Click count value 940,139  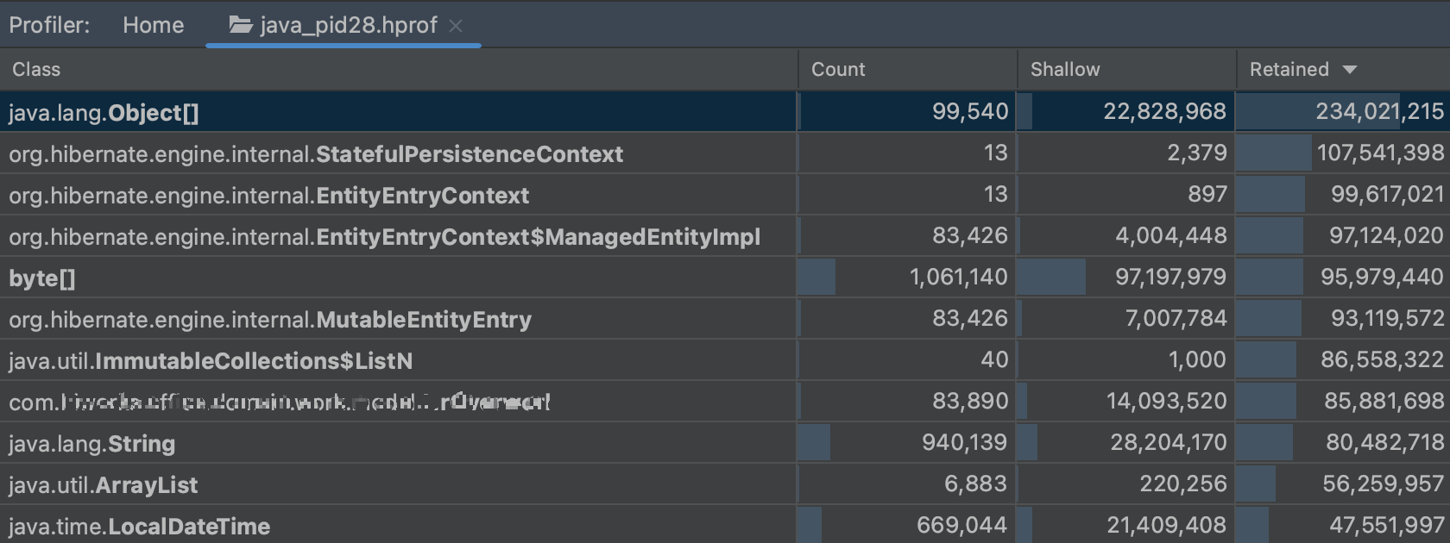pyautogui.click(x=964, y=442)
